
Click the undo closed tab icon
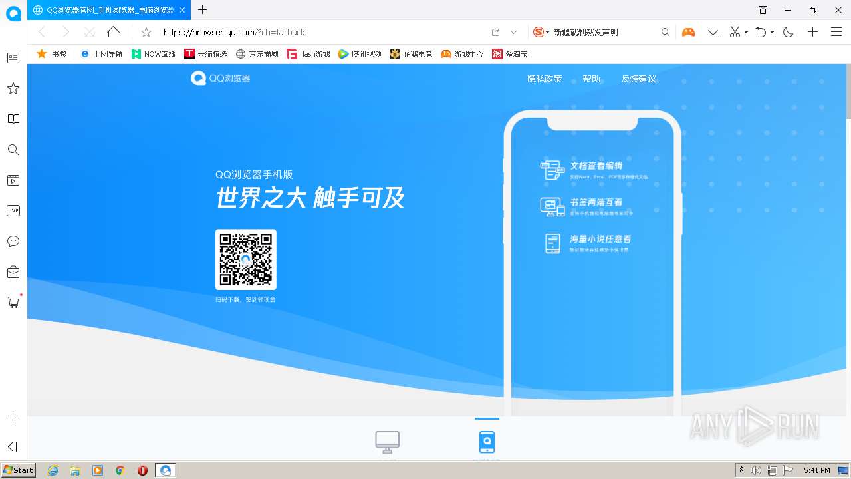tap(761, 32)
